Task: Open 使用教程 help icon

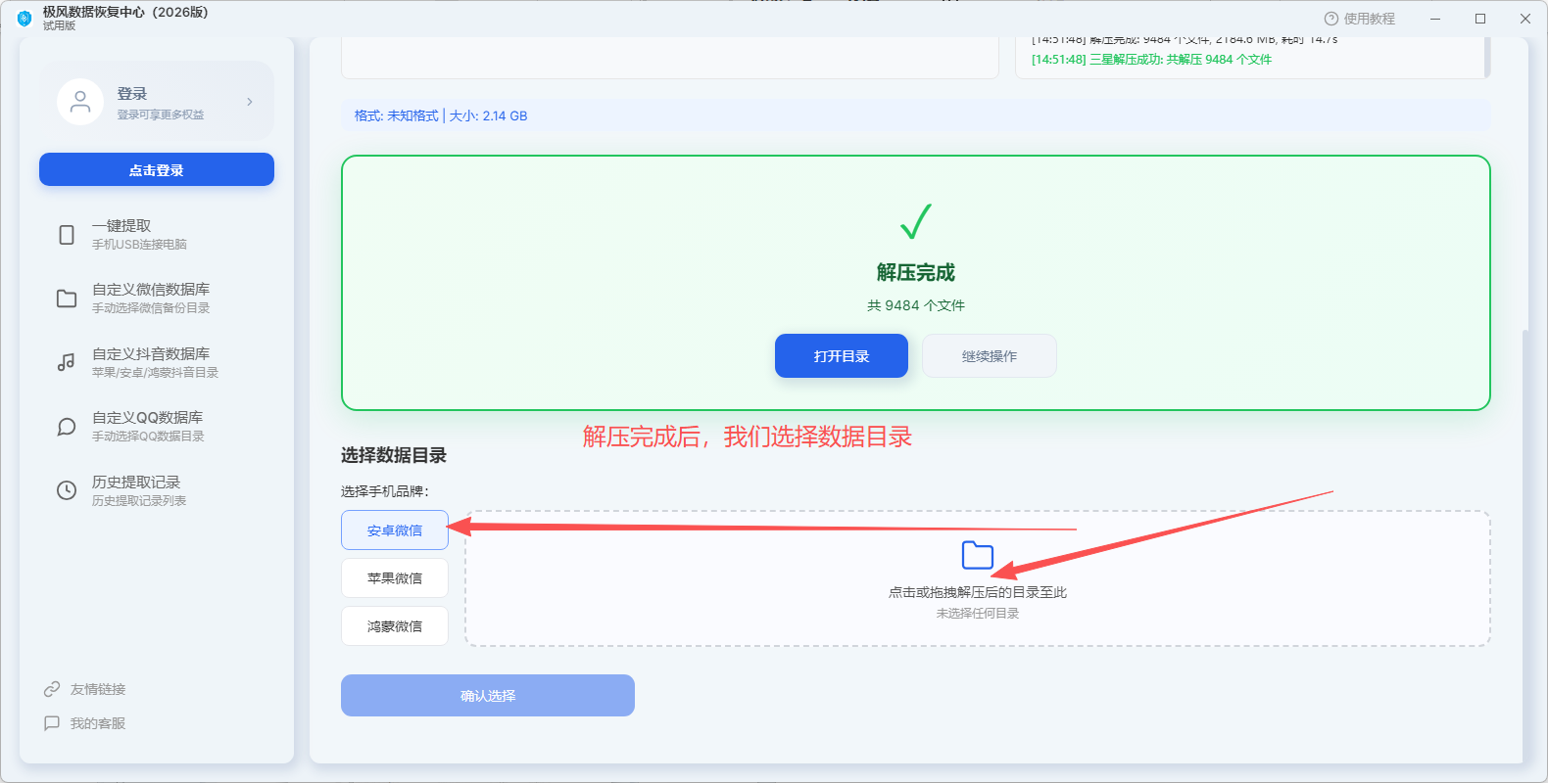Action: (x=1330, y=19)
